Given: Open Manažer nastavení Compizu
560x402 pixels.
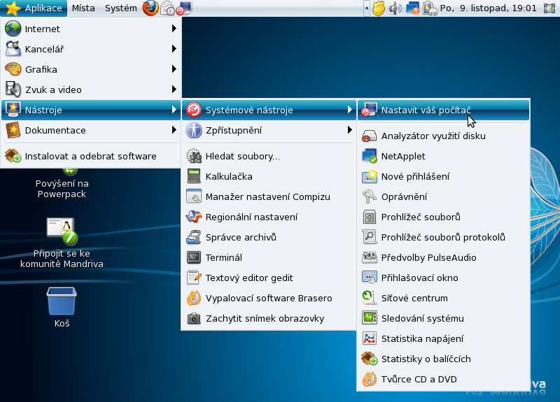Looking at the screenshot, I should (x=269, y=196).
